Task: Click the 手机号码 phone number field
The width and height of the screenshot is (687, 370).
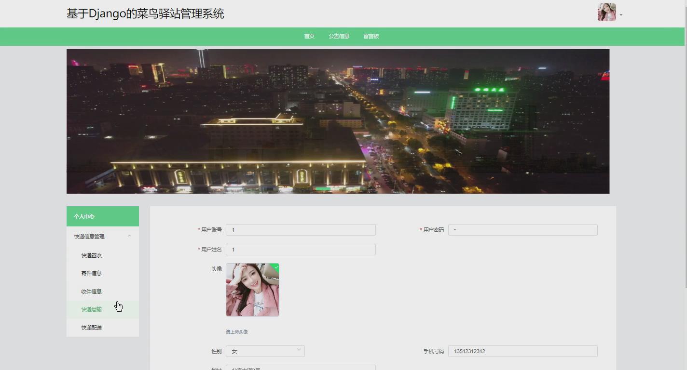Action: tap(522, 351)
